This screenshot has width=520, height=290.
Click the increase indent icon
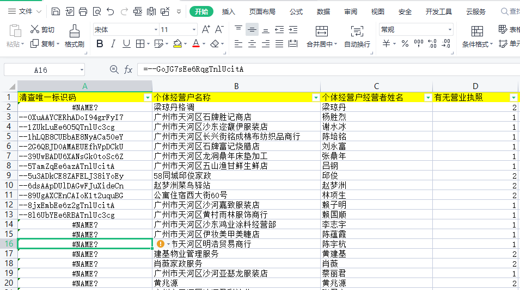click(293, 30)
